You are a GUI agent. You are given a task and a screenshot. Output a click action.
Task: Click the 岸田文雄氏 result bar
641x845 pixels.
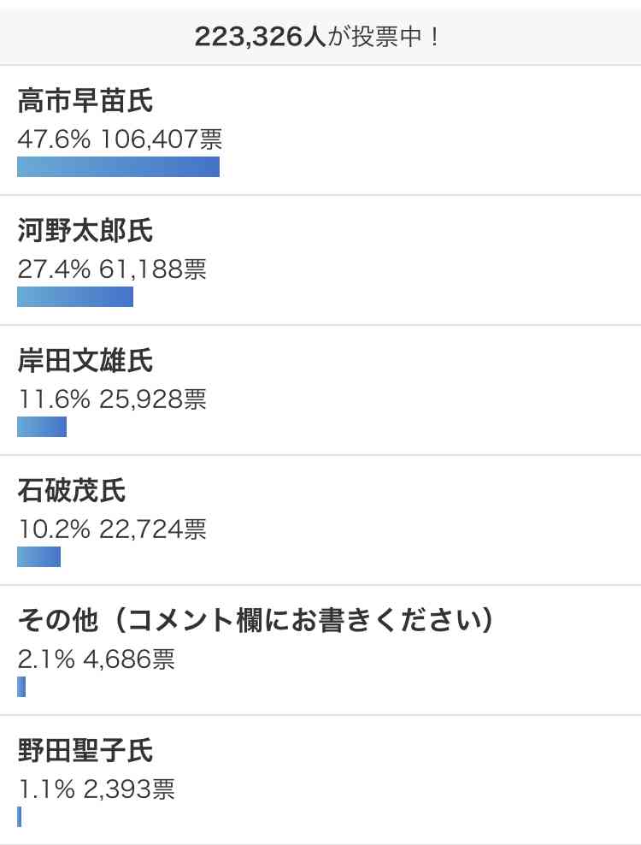pos(42,427)
